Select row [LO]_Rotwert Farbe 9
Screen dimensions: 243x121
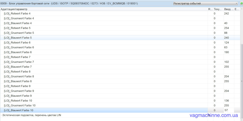point(120,86)
